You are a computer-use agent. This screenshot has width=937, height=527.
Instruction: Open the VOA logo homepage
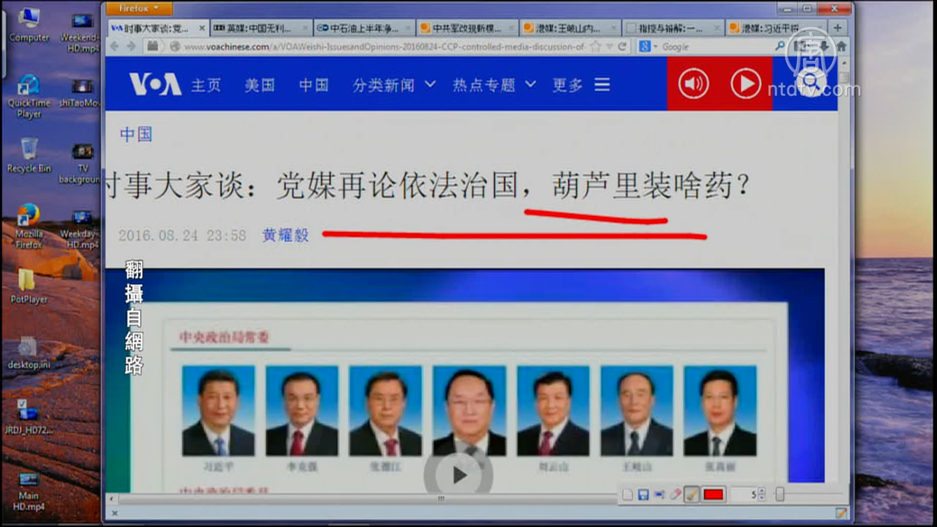pos(155,84)
